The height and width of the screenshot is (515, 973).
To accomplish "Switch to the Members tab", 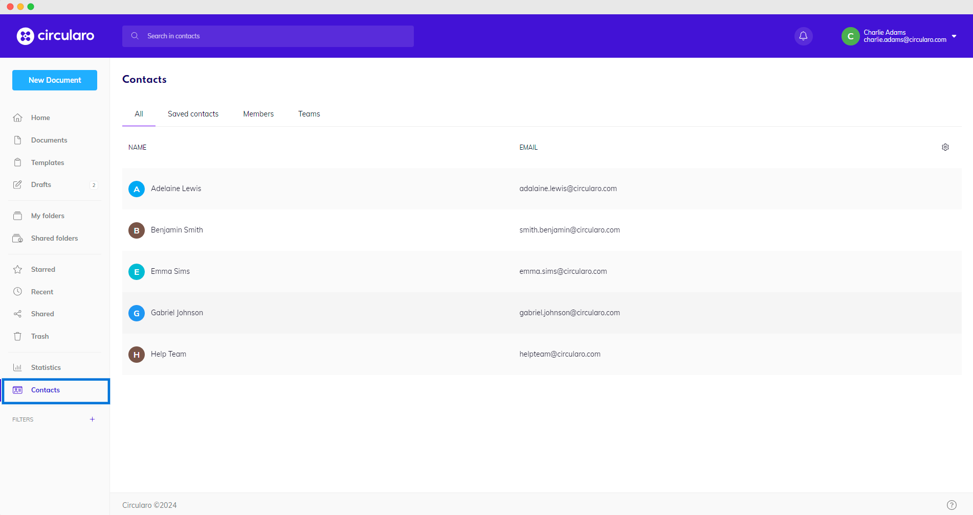I will pyautogui.click(x=258, y=114).
